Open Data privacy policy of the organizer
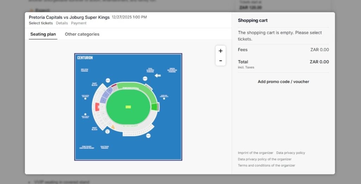This screenshot has height=184, width=361. click(265, 159)
